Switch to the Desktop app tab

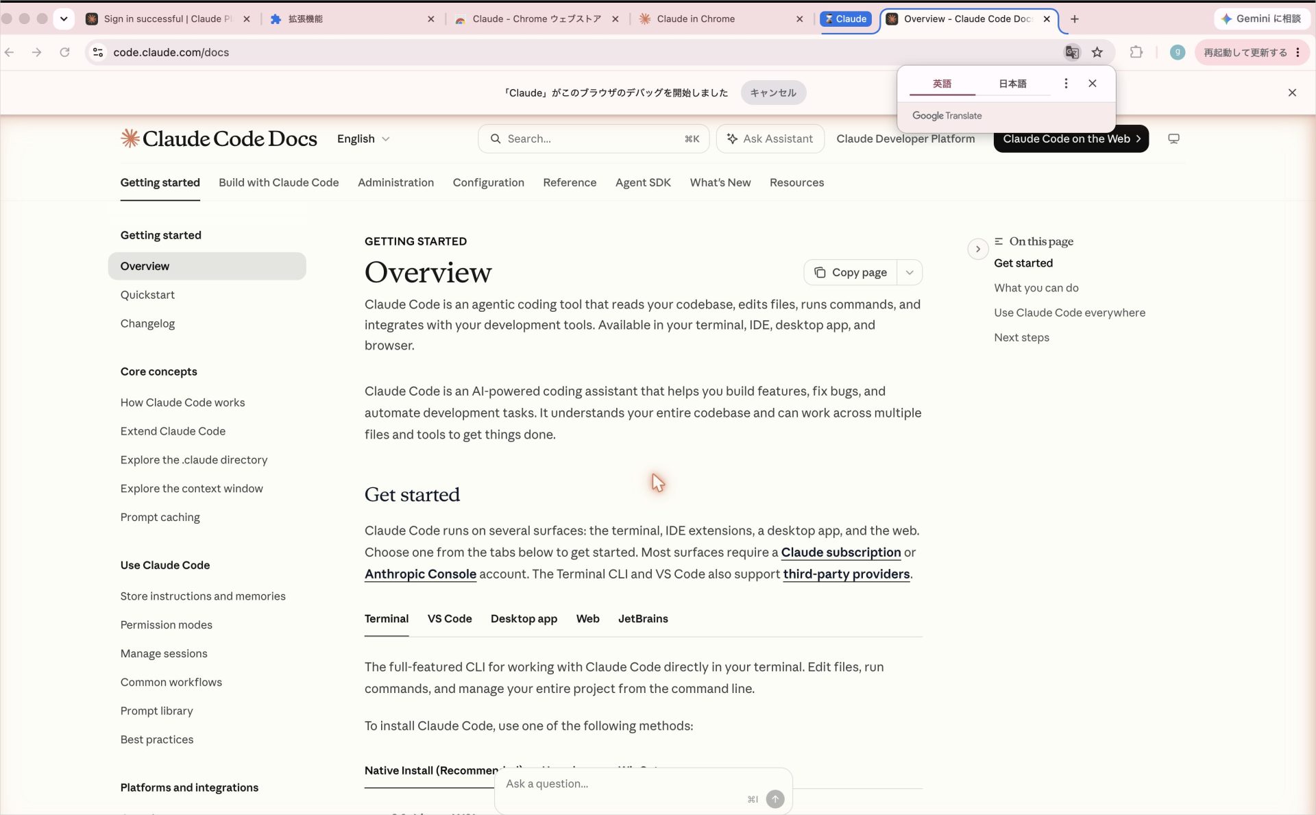pos(524,618)
